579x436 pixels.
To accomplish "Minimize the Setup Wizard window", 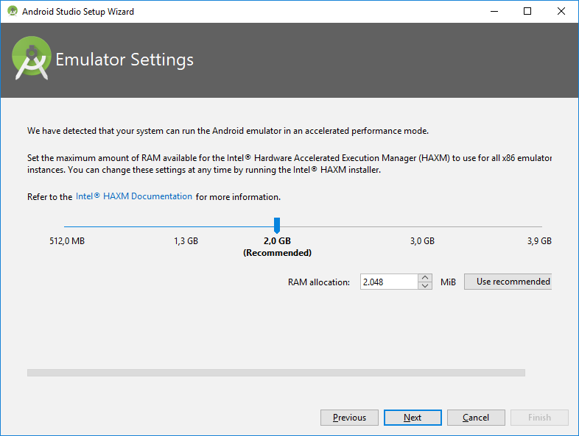I will click(x=493, y=12).
